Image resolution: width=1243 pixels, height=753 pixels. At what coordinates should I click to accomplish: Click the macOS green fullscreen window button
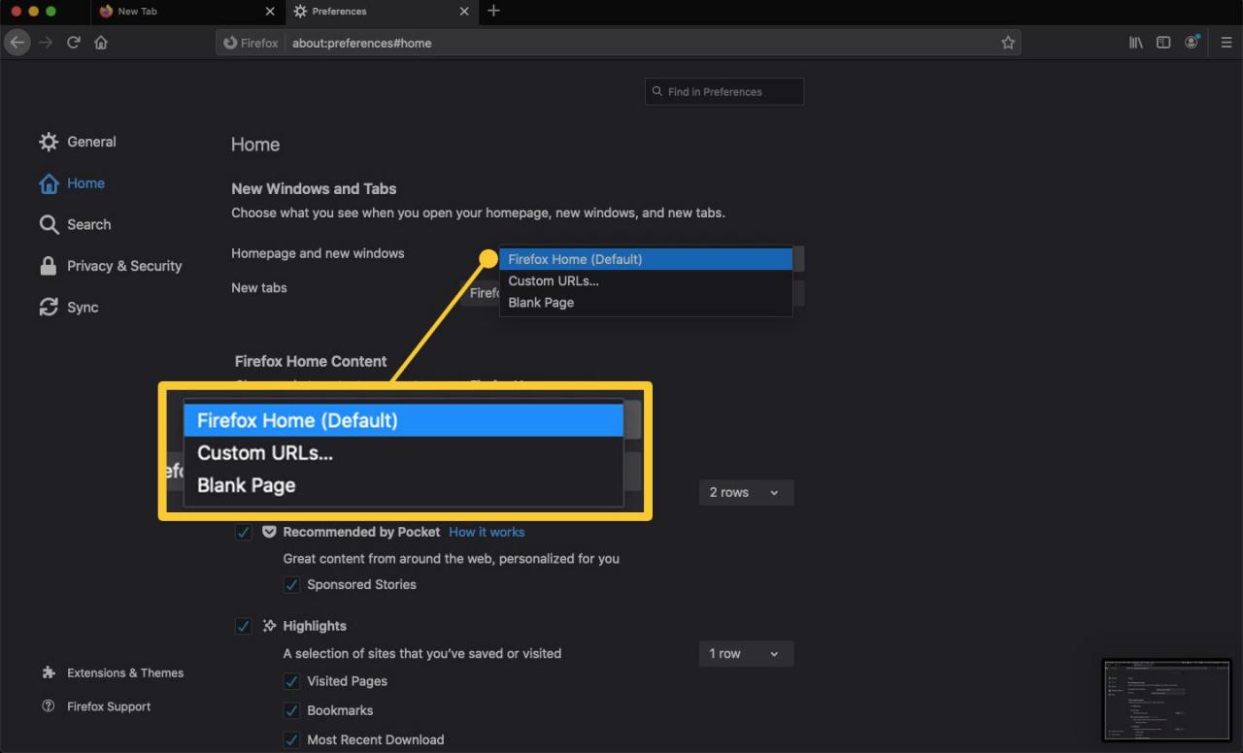coord(50,11)
